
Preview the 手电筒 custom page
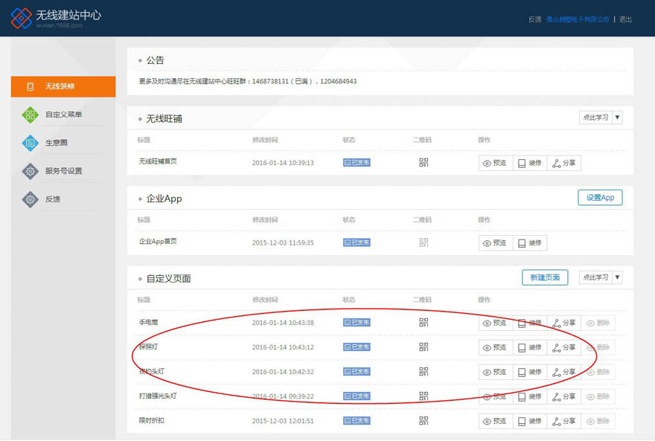point(495,323)
